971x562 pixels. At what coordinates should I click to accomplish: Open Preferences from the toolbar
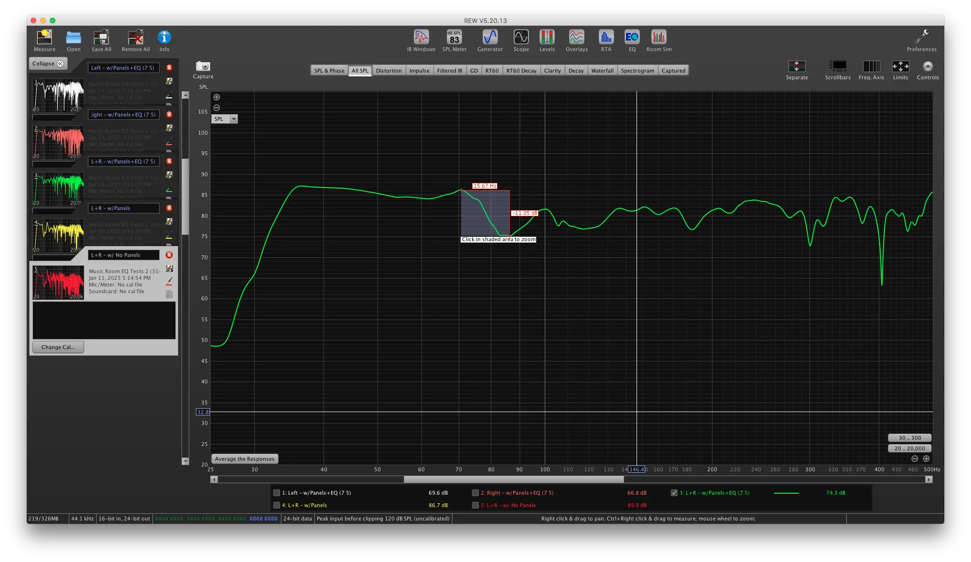pos(921,37)
